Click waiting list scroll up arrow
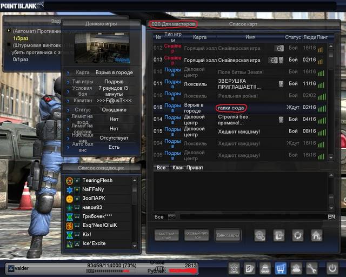The image size is (346, 277). click(x=135, y=180)
